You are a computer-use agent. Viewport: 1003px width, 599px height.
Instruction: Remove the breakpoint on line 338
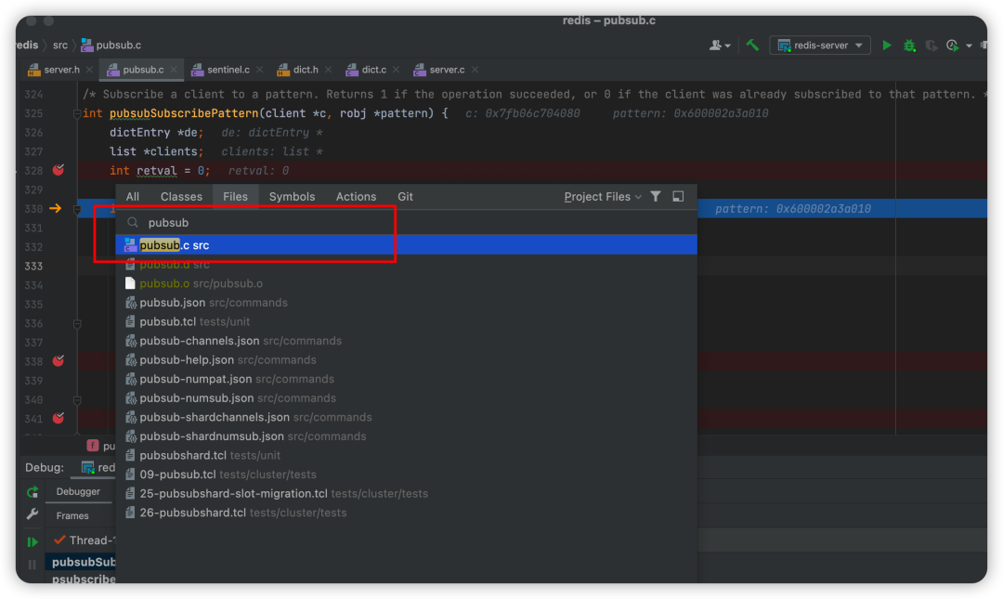click(x=59, y=360)
